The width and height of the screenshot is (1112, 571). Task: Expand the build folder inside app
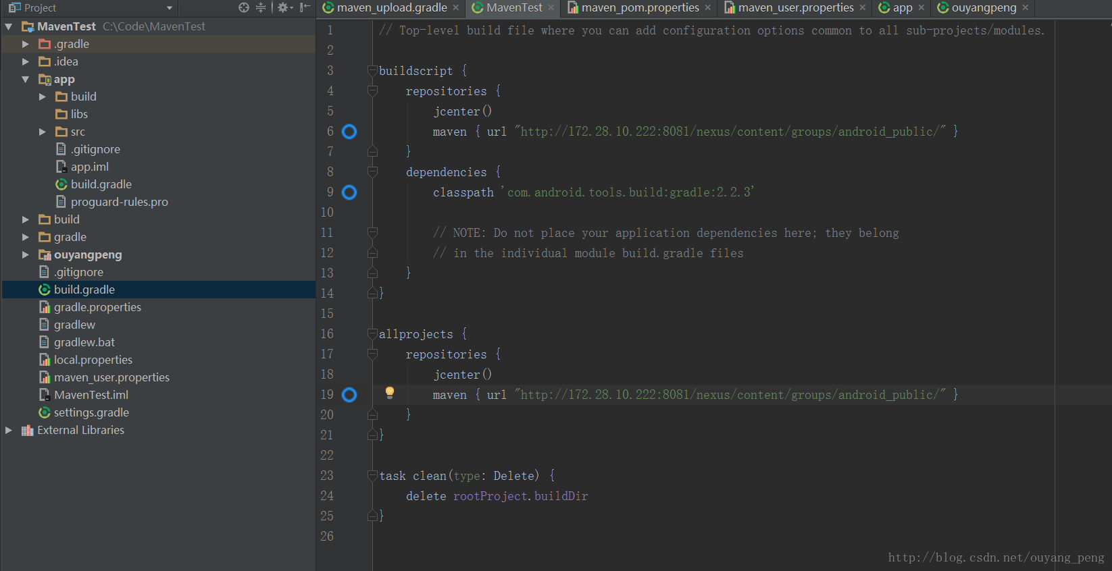tap(43, 97)
